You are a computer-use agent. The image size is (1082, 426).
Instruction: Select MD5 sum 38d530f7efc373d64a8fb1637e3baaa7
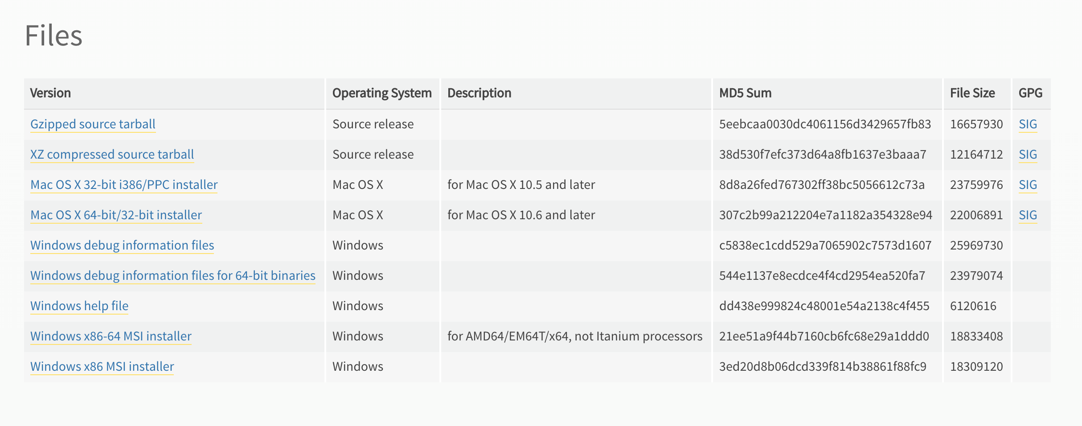[x=823, y=154]
